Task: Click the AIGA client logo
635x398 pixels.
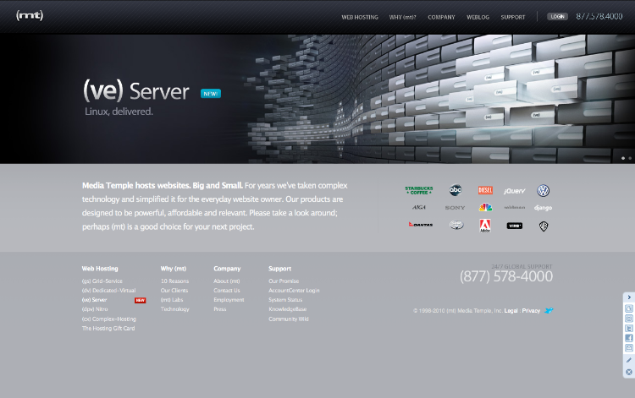Action: 419,207
